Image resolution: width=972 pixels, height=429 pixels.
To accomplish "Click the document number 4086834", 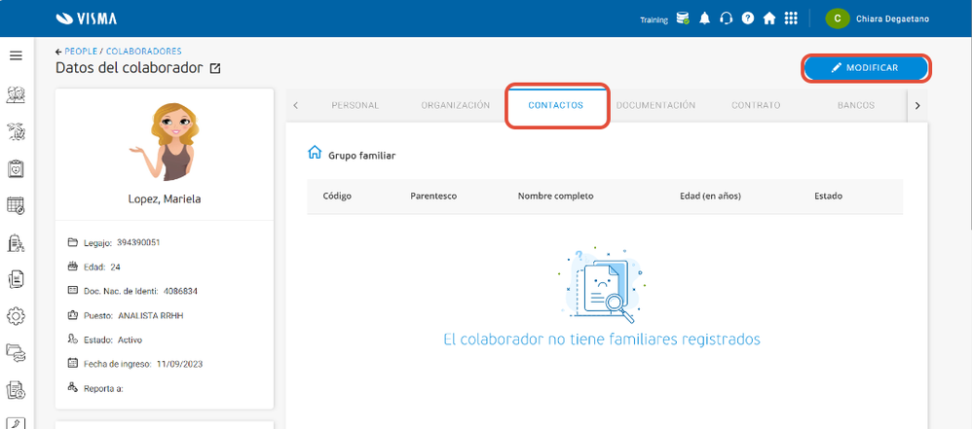I will (x=180, y=291).
